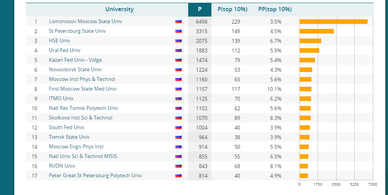
Task: Click the flag beside Skolkovo Inst Sci & Technol
Action: [x=178, y=118]
